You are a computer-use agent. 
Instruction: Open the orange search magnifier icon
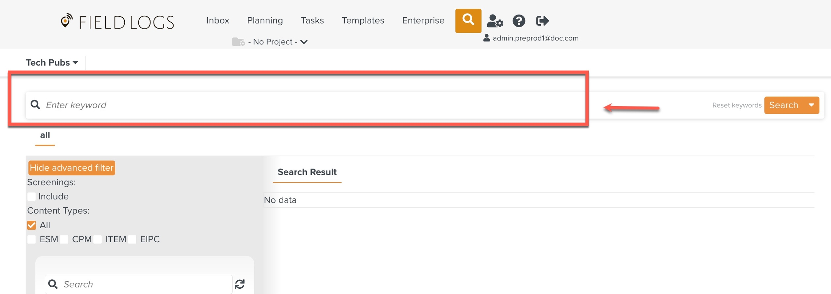(x=468, y=21)
